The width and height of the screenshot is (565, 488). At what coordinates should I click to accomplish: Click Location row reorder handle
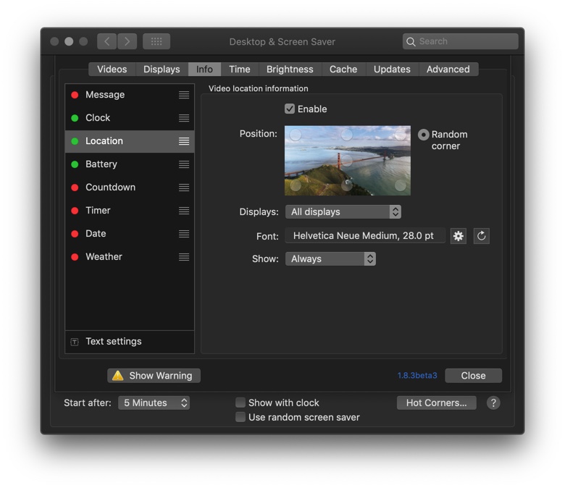tap(184, 141)
